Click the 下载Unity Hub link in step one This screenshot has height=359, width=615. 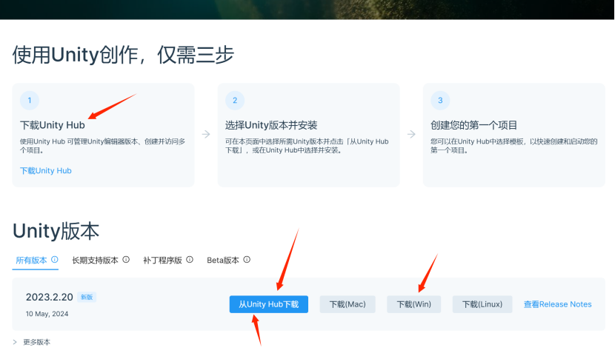(45, 170)
